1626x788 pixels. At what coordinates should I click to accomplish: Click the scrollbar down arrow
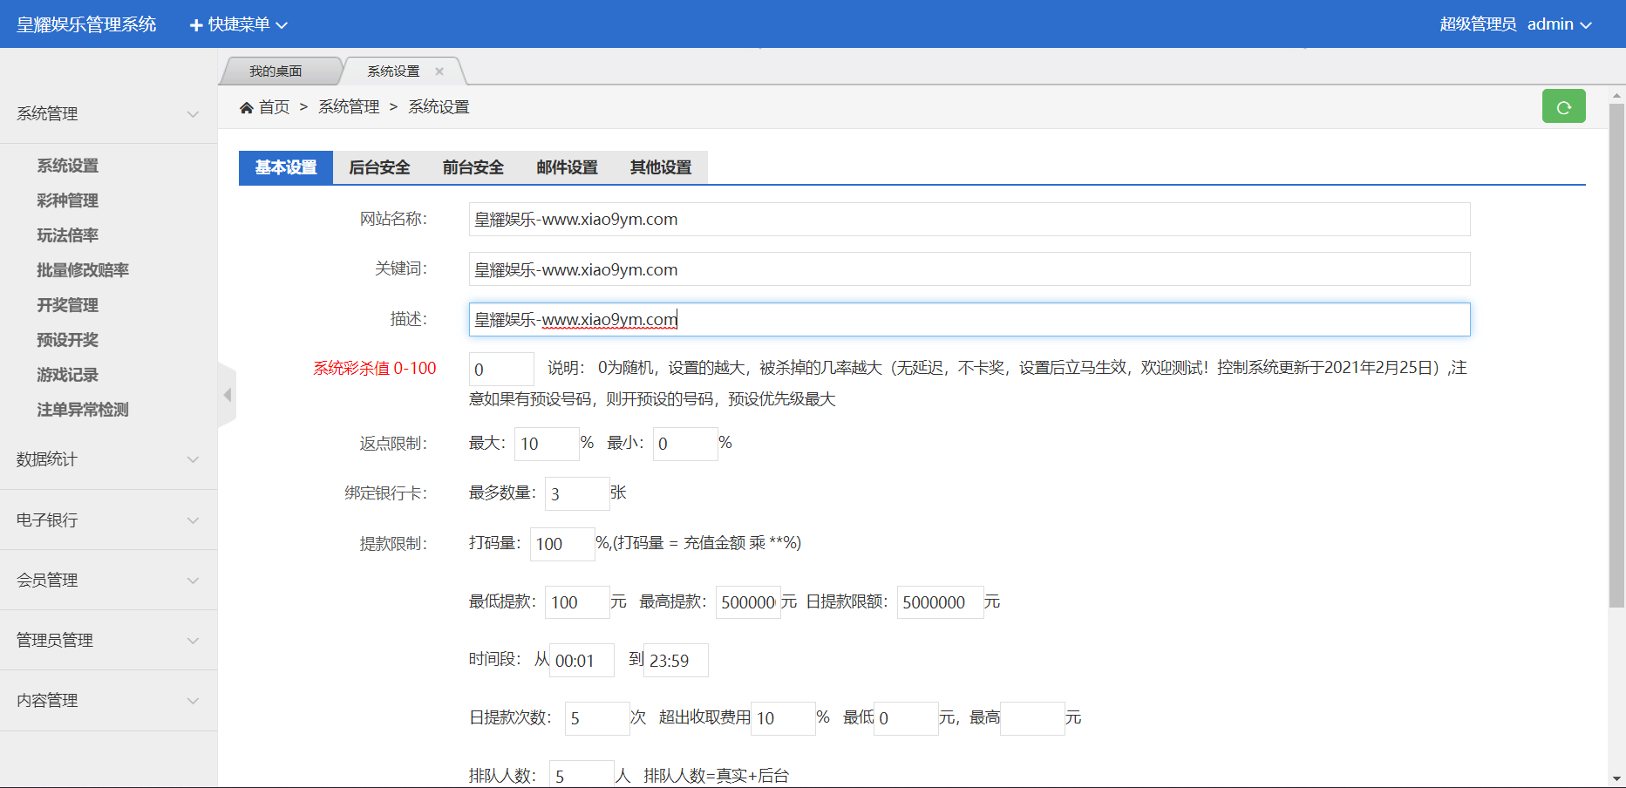coord(1616,778)
